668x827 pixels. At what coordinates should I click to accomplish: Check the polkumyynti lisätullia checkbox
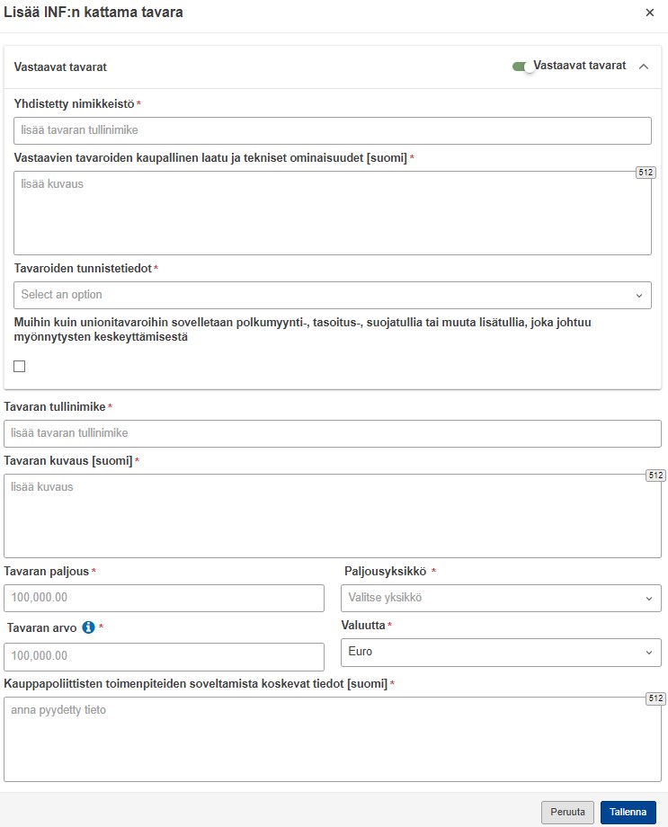tap(20, 366)
